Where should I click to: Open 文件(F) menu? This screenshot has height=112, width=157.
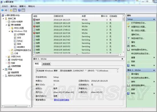5,6
